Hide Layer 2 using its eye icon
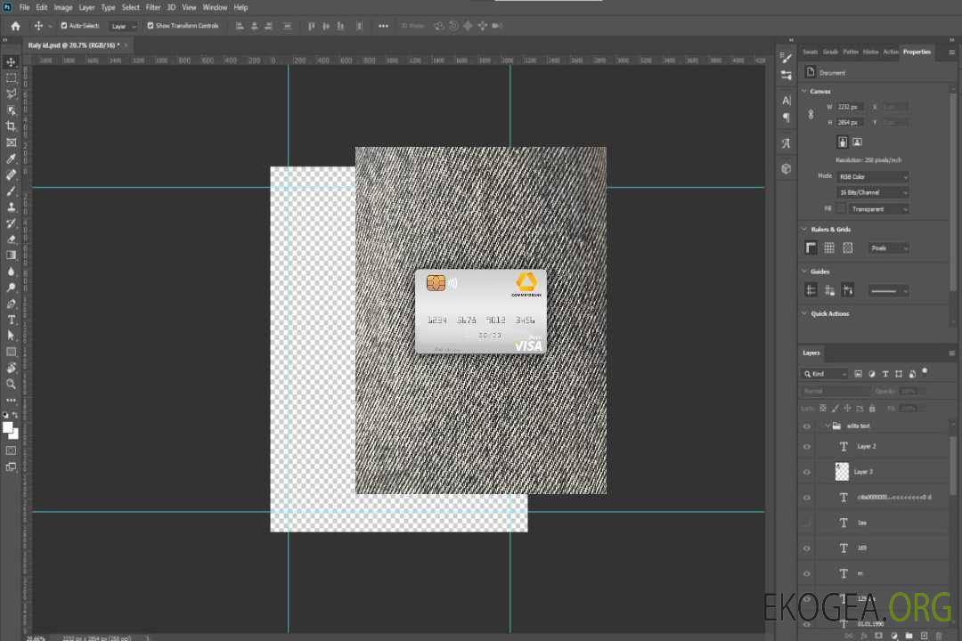 tap(807, 447)
